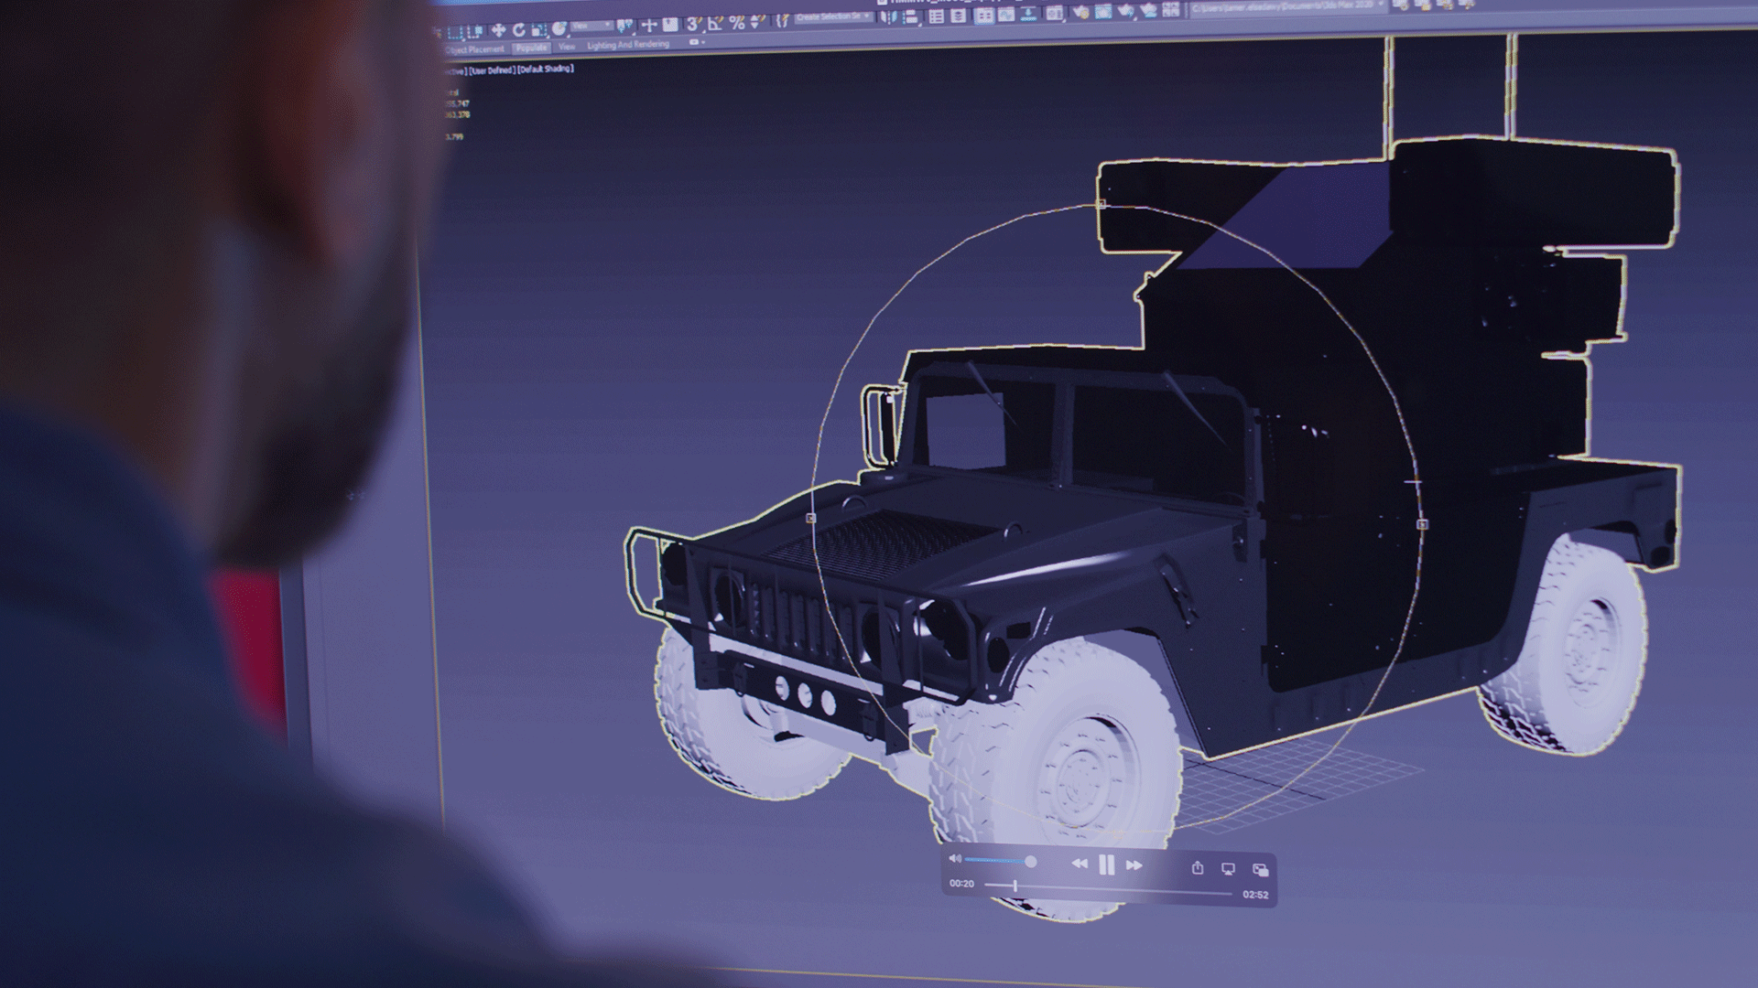Open the [User Defined] viewport menu
1758x988 pixels.
(494, 70)
